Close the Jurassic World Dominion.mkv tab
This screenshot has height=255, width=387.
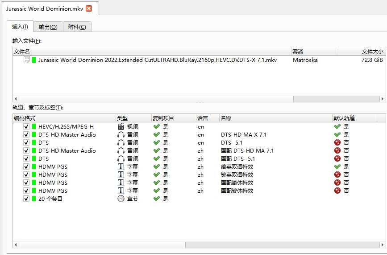click(89, 8)
